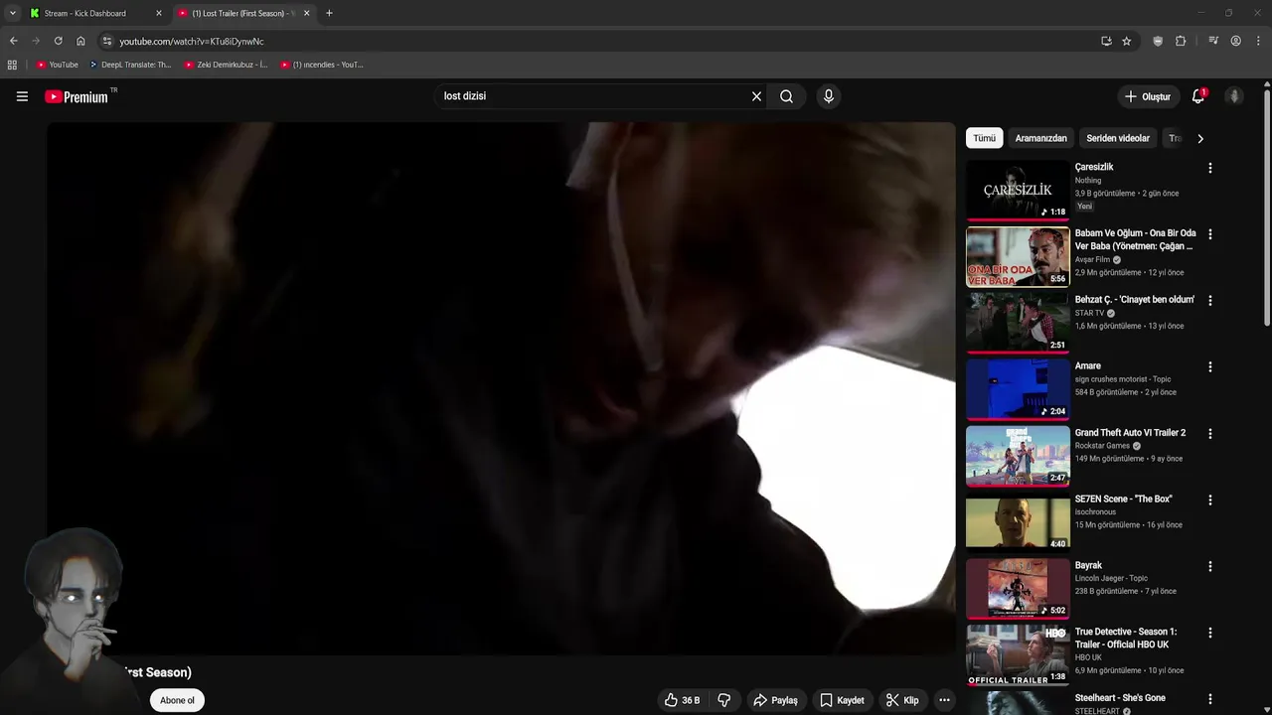Open options menu for Behzat Ç. video
Image resolution: width=1272 pixels, height=715 pixels.
[1209, 301]
